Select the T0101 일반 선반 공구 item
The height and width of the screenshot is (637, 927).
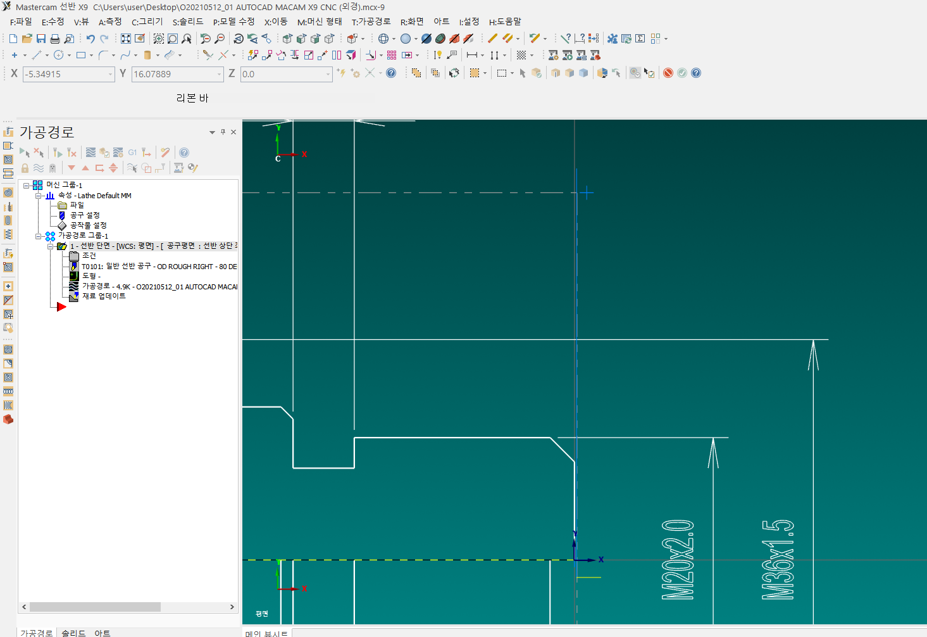pyautogui.click(x=159, y=267)
